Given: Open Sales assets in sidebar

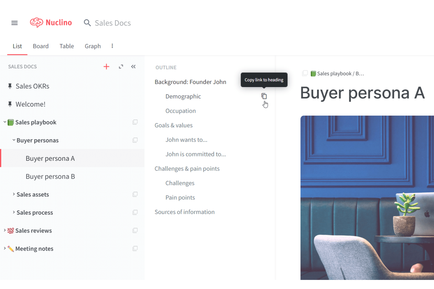Looking at the screenshot, I should pos(33,194).
